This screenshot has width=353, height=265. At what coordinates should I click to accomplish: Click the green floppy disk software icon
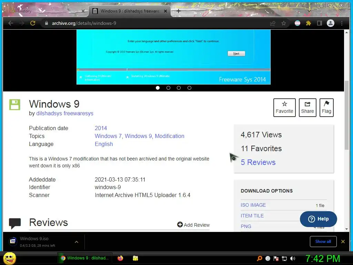[14, 105]
